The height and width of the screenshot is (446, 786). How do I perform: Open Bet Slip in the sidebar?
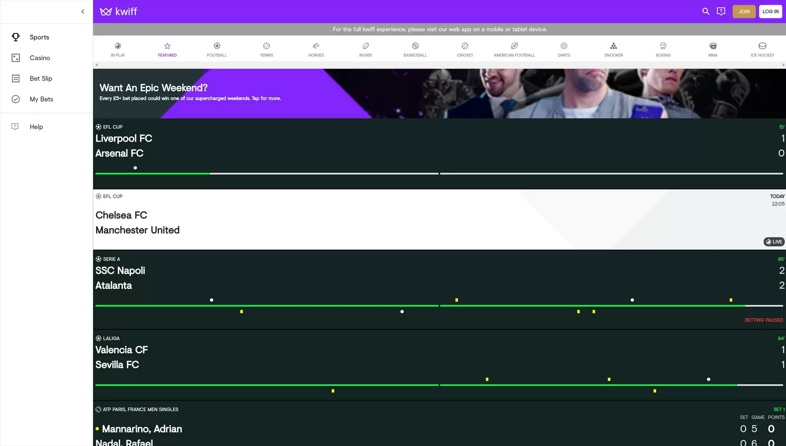(46, 78)
